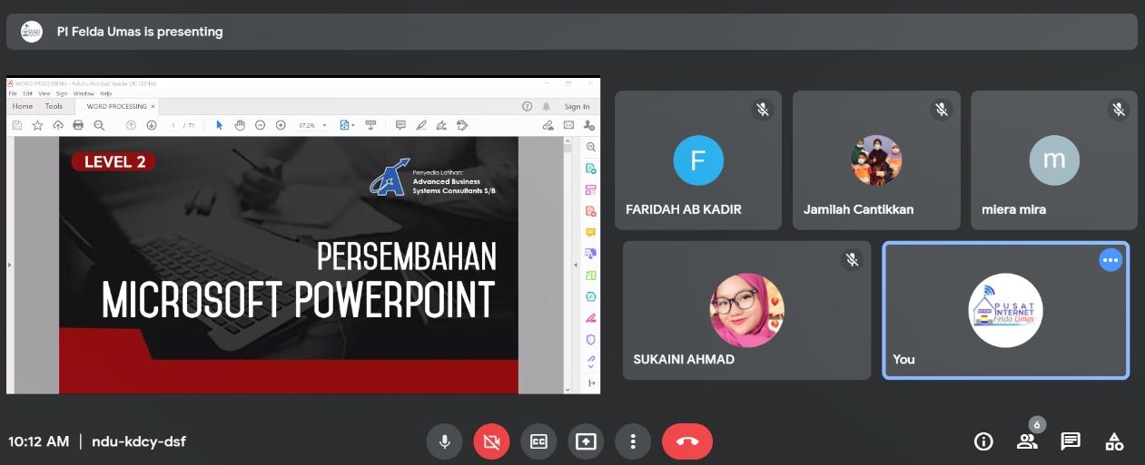Screen dimensions: 1145x465
Task: Toggle closed captions on
Action: (538, 441)
